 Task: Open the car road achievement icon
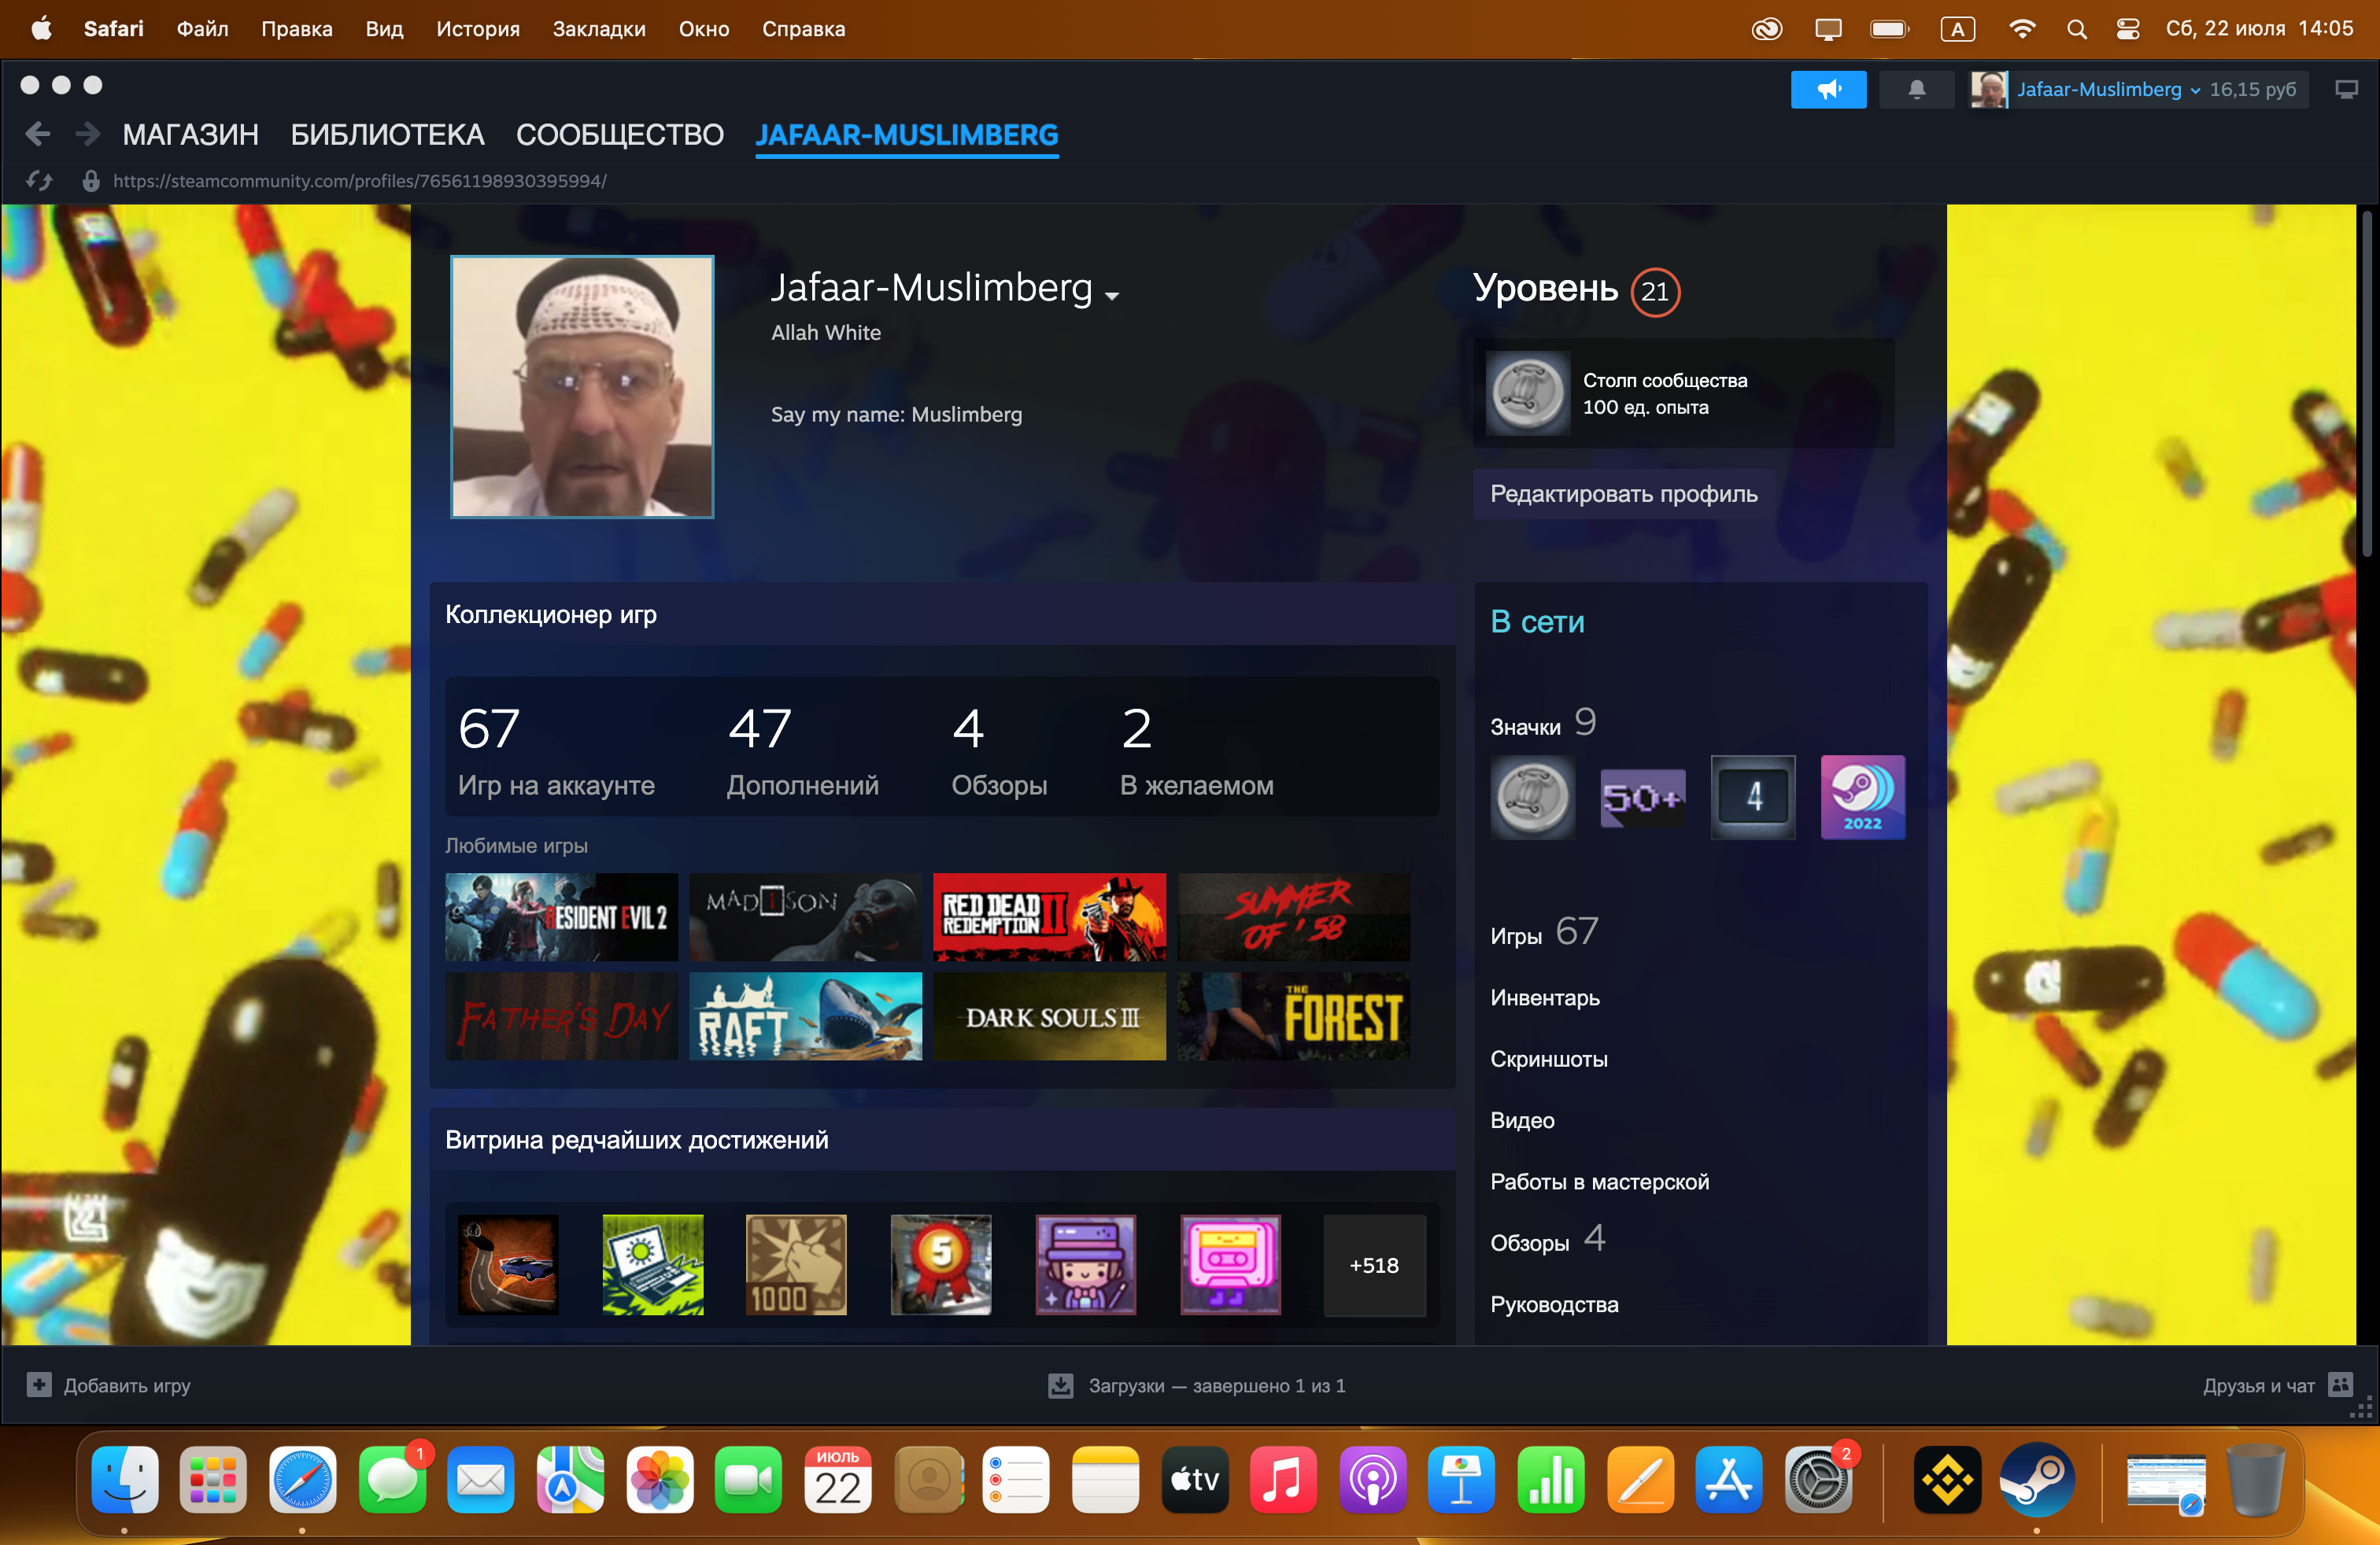(508, 1265)
